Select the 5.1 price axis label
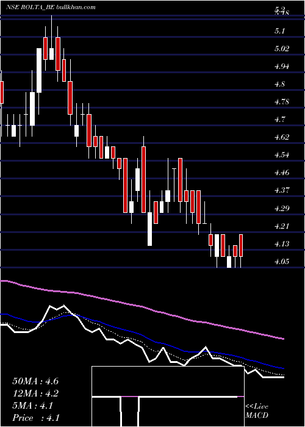This screenshot has width=305, height=427. coord(279,31)
